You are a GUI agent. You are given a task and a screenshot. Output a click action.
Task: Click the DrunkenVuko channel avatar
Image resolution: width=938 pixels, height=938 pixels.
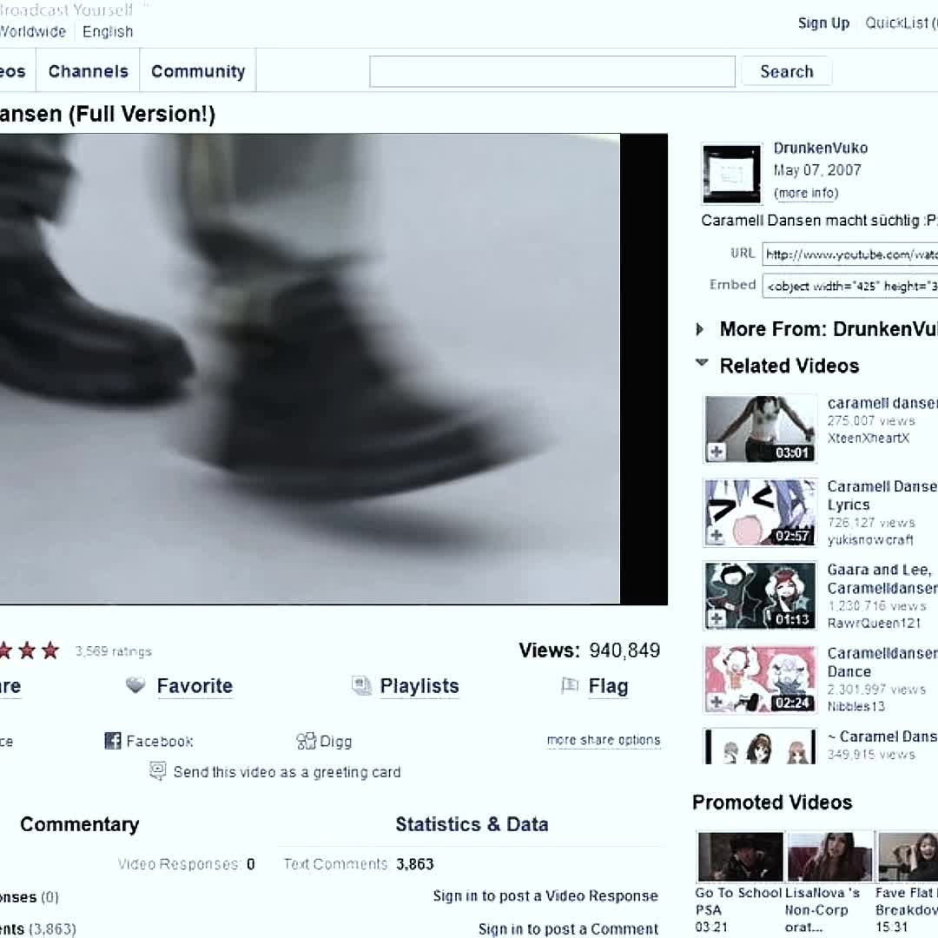point(731,173)
